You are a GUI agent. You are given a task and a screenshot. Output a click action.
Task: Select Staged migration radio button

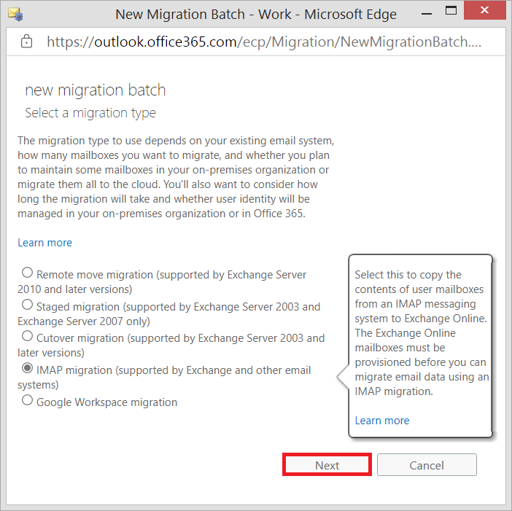[28, 305]
